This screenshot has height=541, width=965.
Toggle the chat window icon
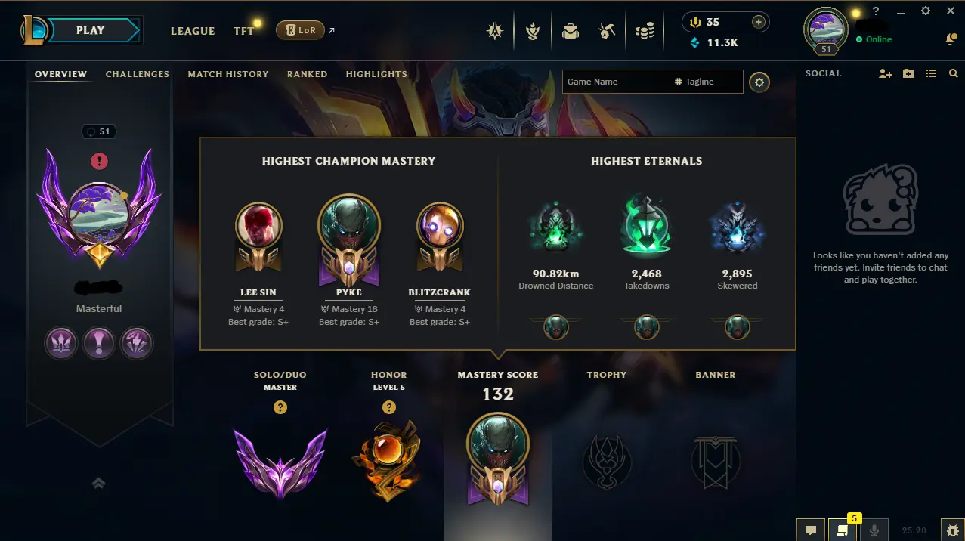(811, 530)
